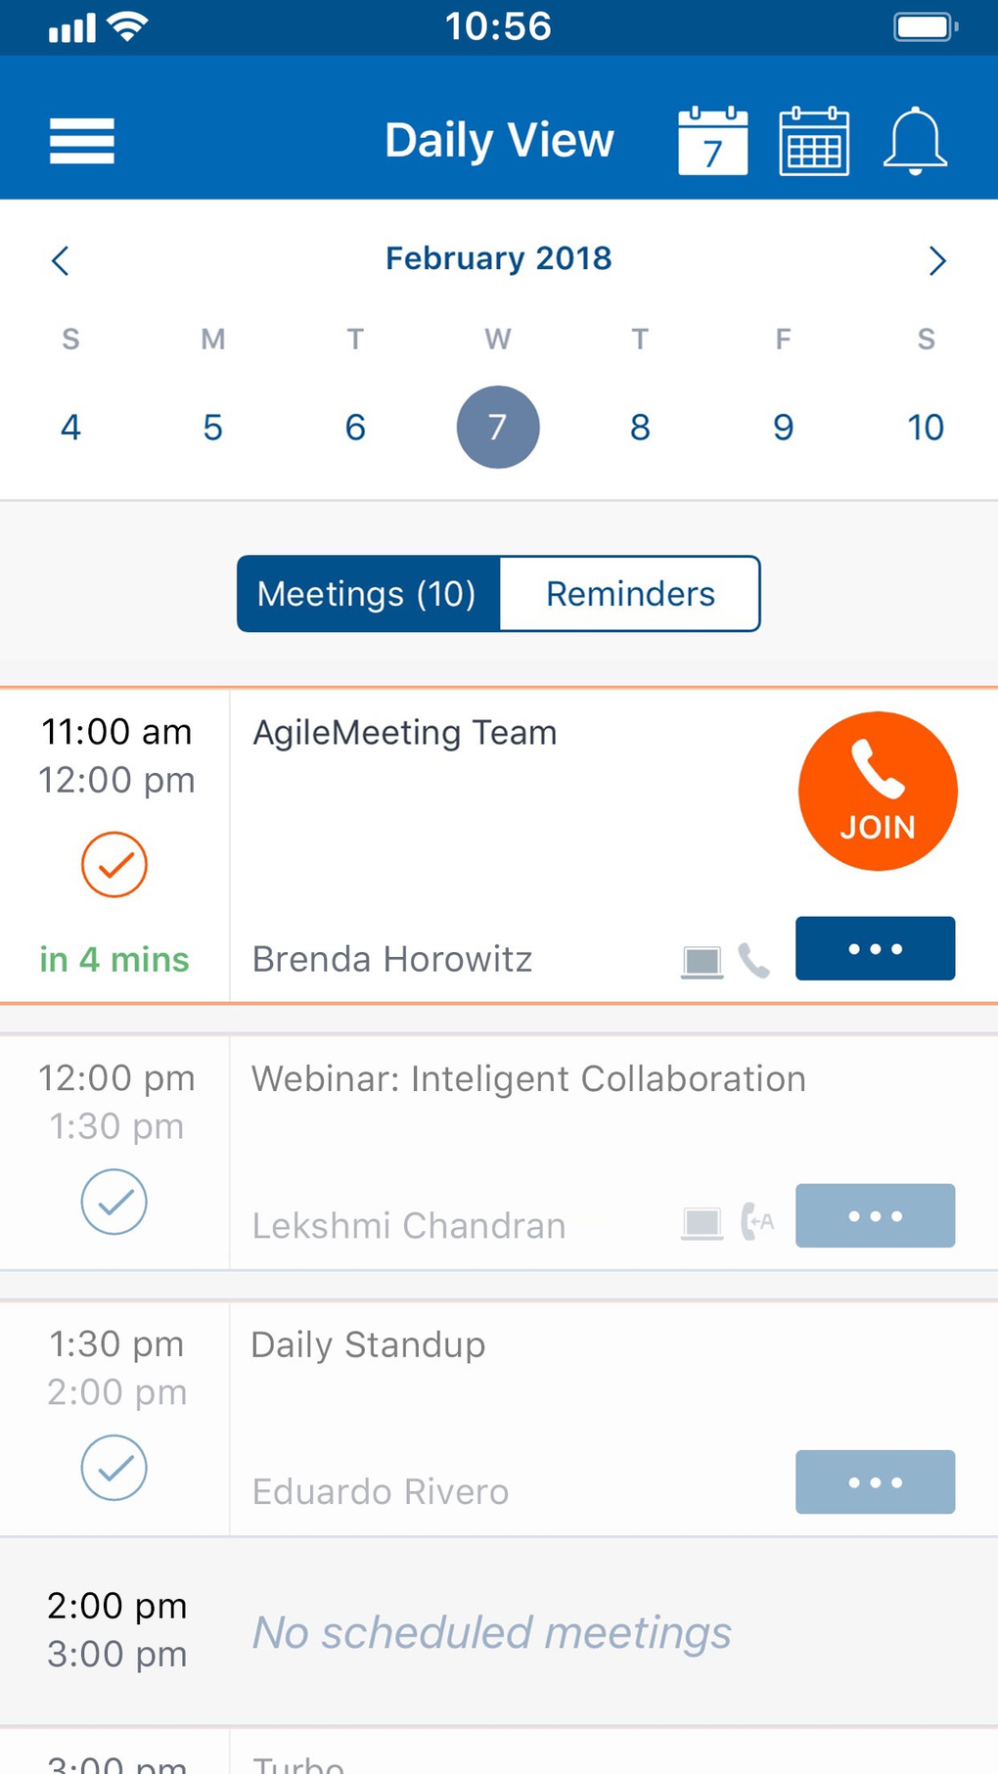Advance to next week with right chevron
The image size is (998, 1774).
(x=936, y=260)
